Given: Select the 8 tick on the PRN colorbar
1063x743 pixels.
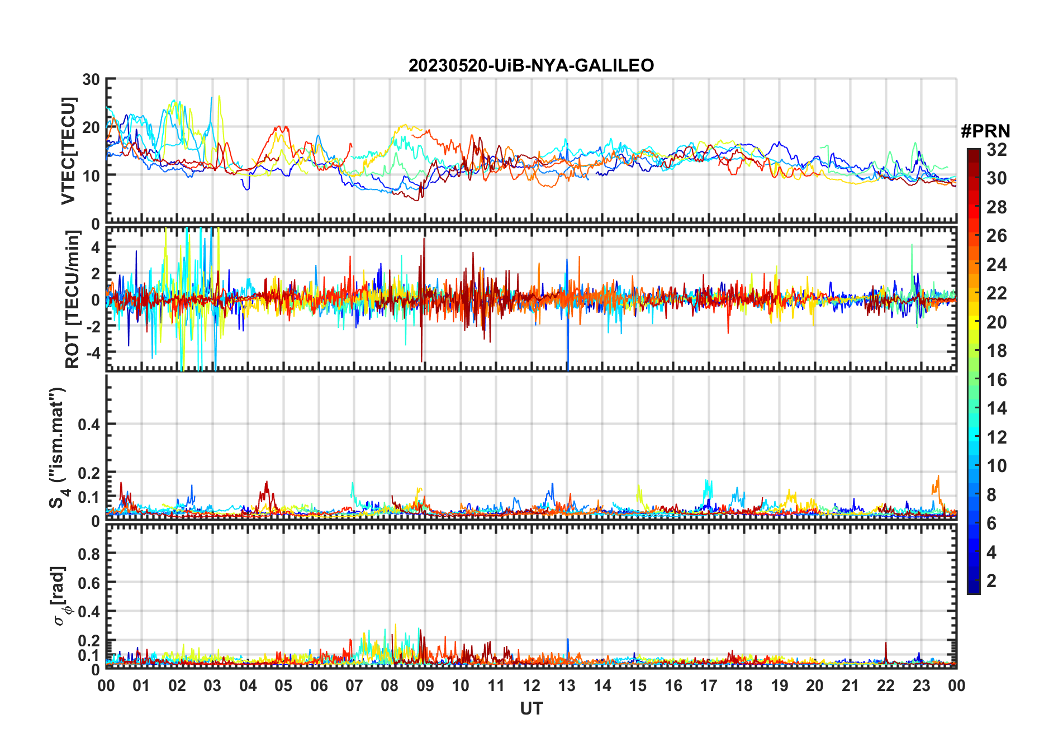Looking at the screenshot, I should click(x=991, y=495).
